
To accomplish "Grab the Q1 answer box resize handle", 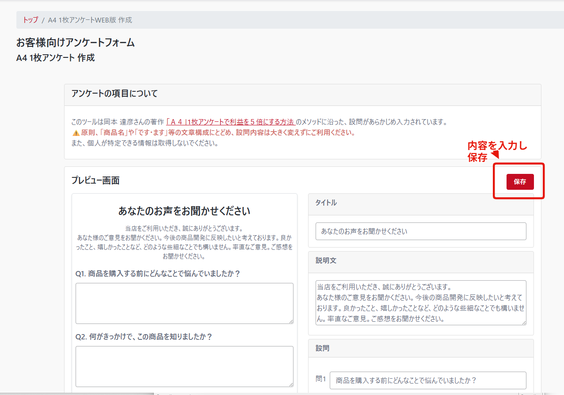I will pos(291,321).
